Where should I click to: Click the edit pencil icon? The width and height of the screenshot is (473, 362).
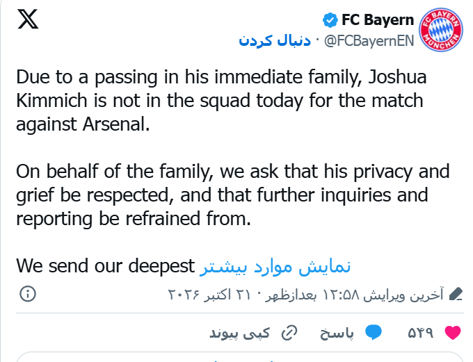[x=456, y=294]
